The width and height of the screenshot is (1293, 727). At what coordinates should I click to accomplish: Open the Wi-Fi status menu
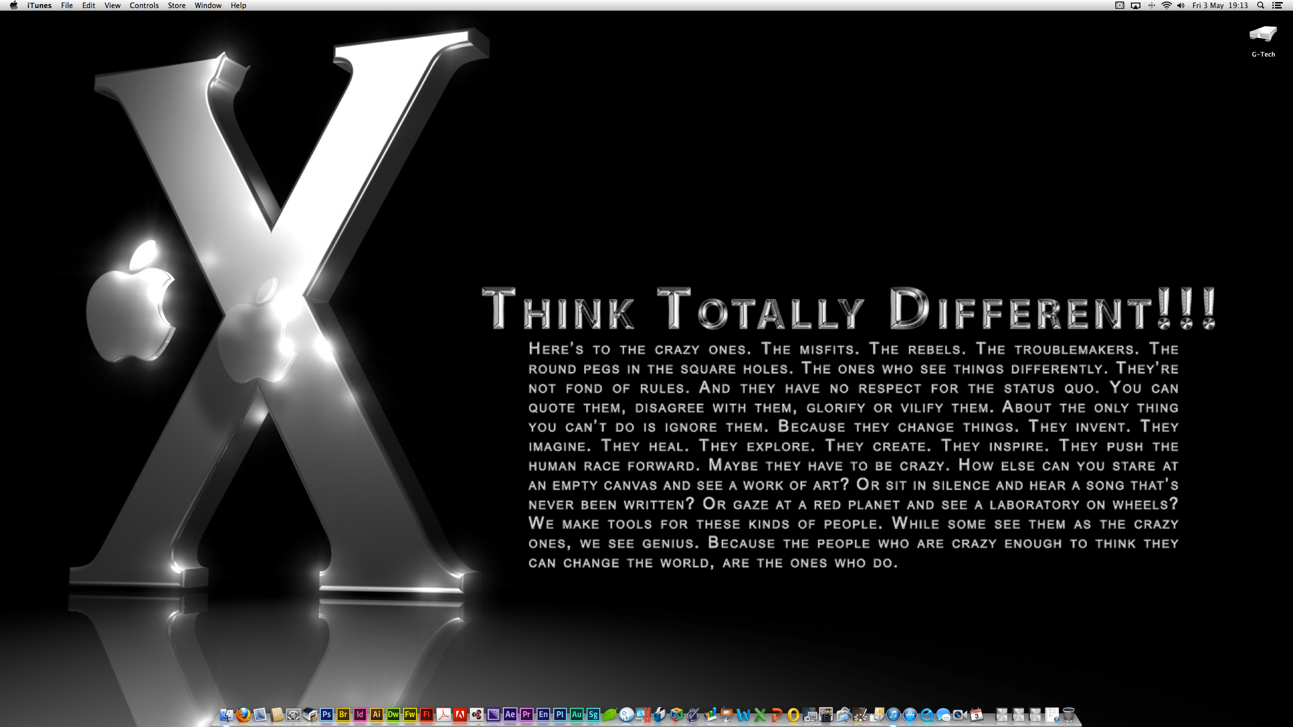[x=1166, y=6]
